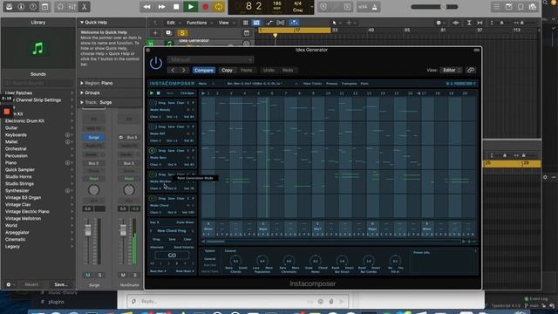This screenshot has height=314, width=558.
Task: Toggle track 1 Melody enable circle
Action: pyautogui.click(x=152, y=103)
